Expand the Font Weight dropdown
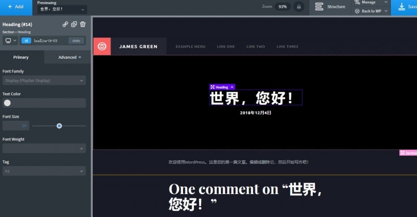This screenshot has height=217, width=417. 44,149
